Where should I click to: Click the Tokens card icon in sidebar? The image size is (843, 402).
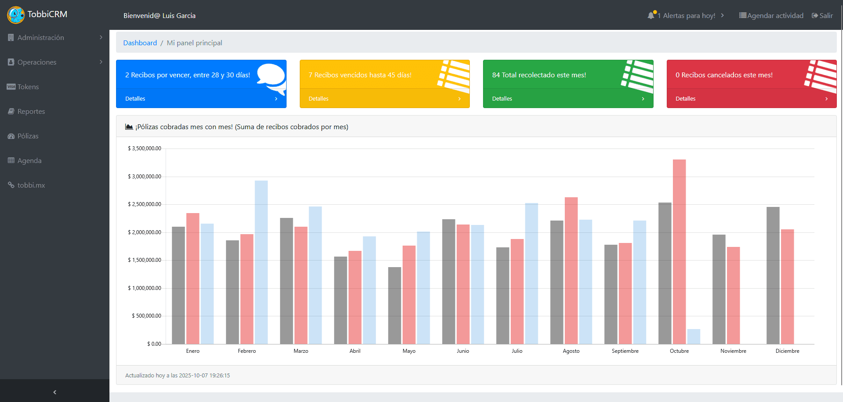click(x=11, y=87)
